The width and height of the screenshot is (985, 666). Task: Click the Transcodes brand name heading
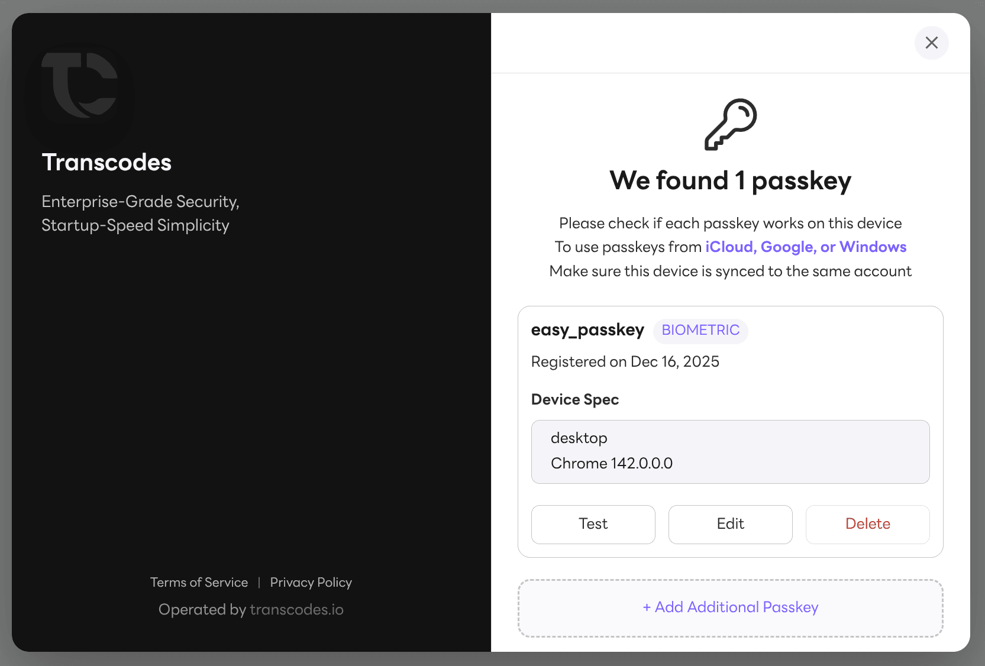[x=106, y=162]
